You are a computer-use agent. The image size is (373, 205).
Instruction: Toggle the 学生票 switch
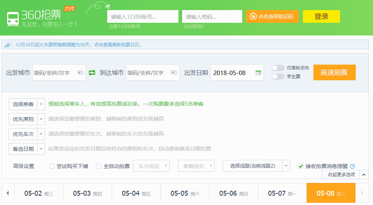pos(278,77)
